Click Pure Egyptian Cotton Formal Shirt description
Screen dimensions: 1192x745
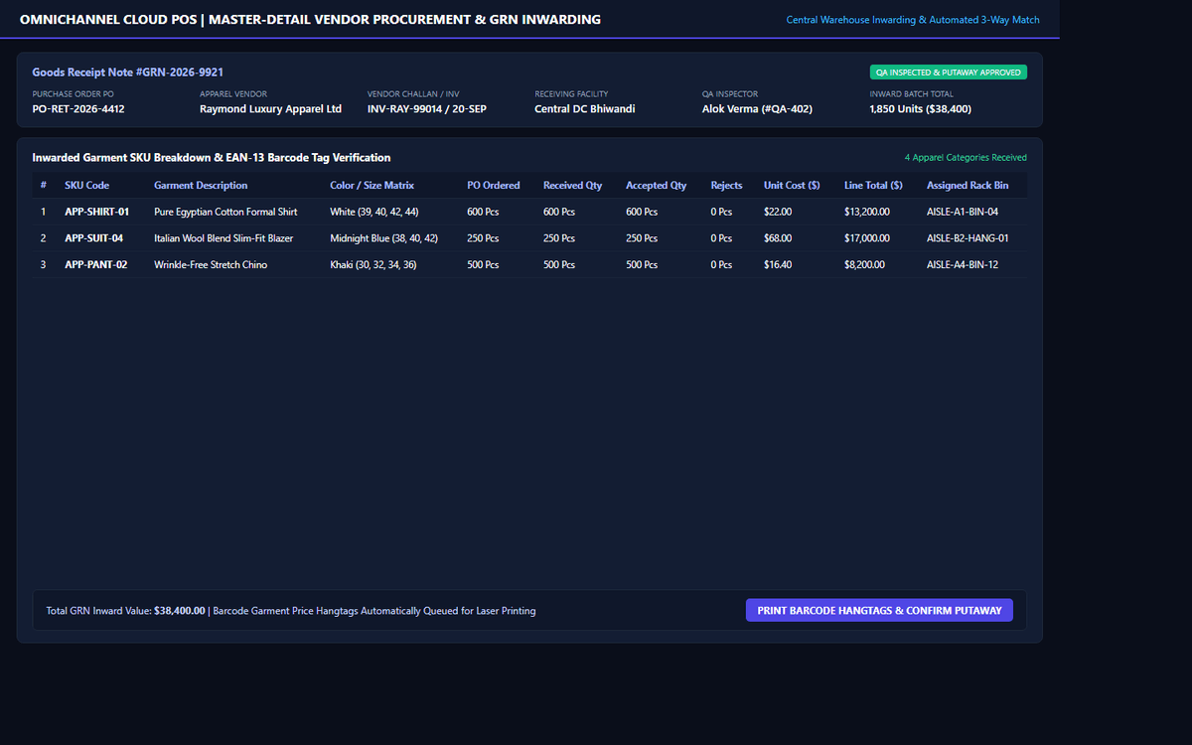(x=225, y=212)
